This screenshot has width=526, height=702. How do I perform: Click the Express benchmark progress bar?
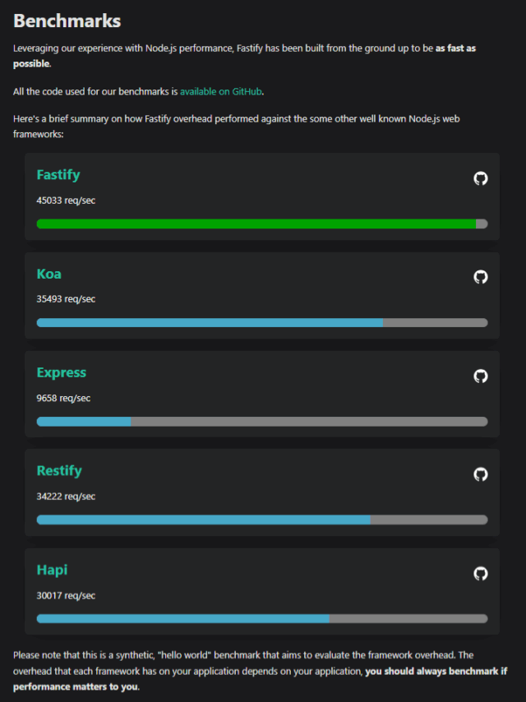(x=262, y=422)
